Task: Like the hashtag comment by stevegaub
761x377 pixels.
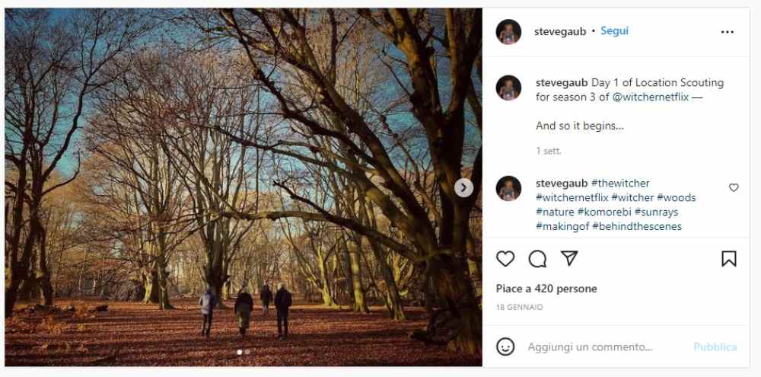Action: 734,187
